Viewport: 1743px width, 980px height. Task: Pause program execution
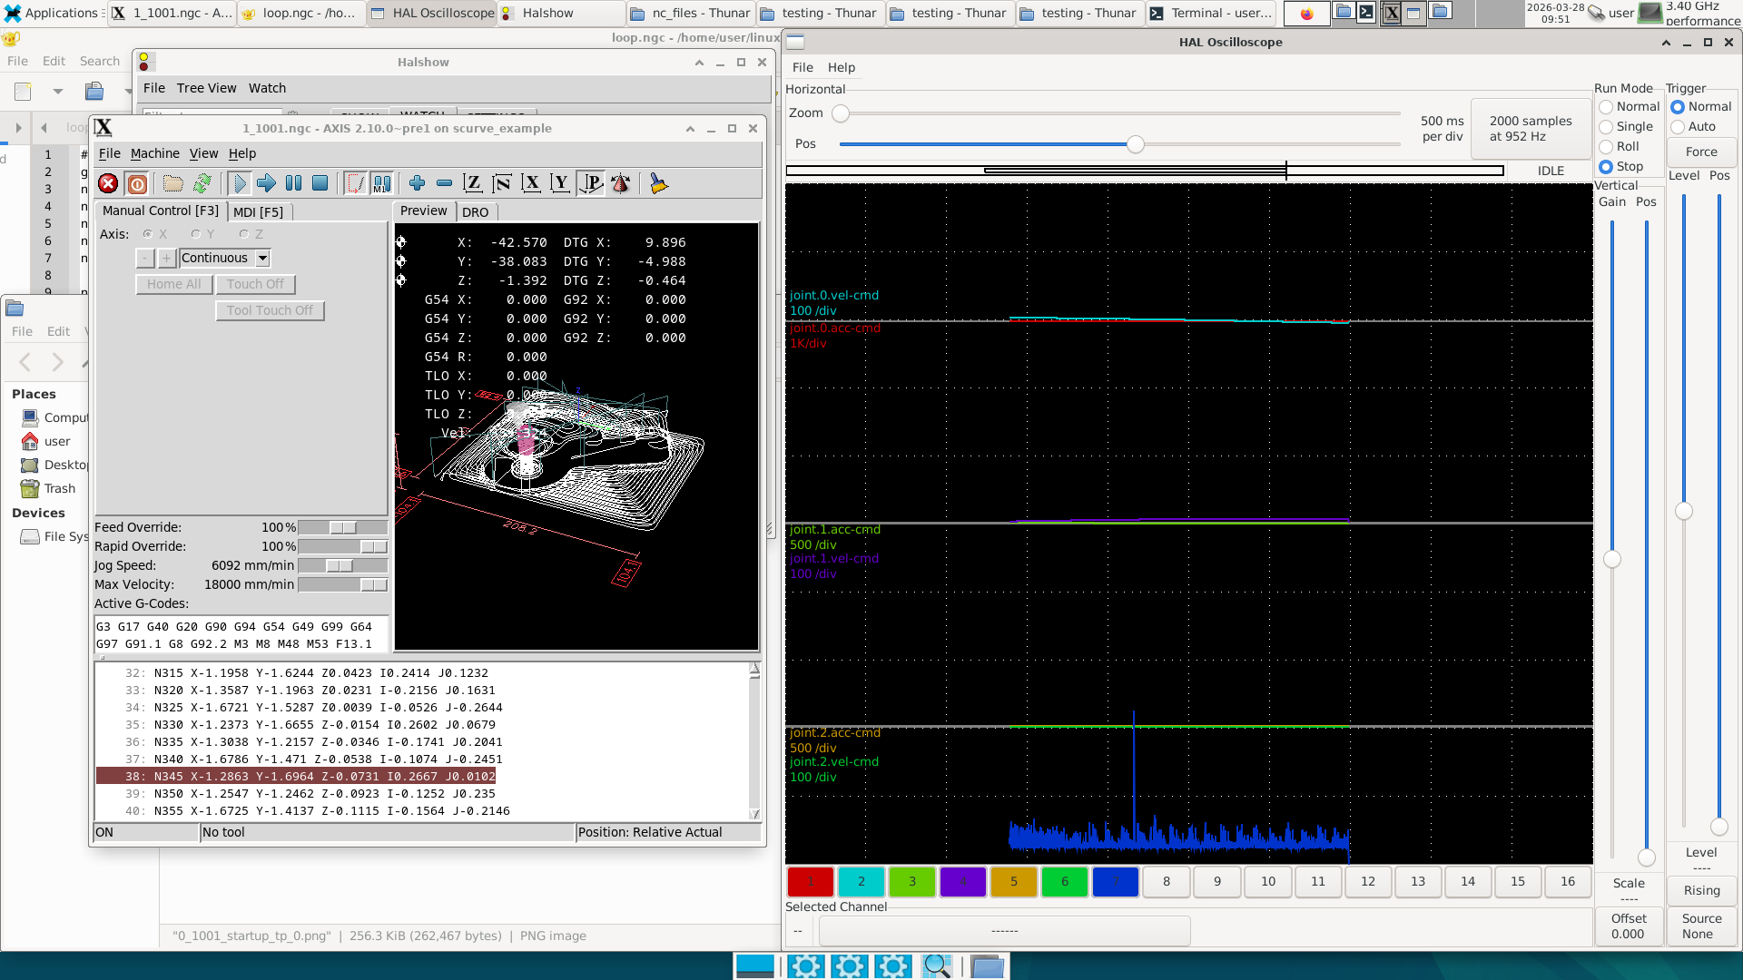click(293, 184)
